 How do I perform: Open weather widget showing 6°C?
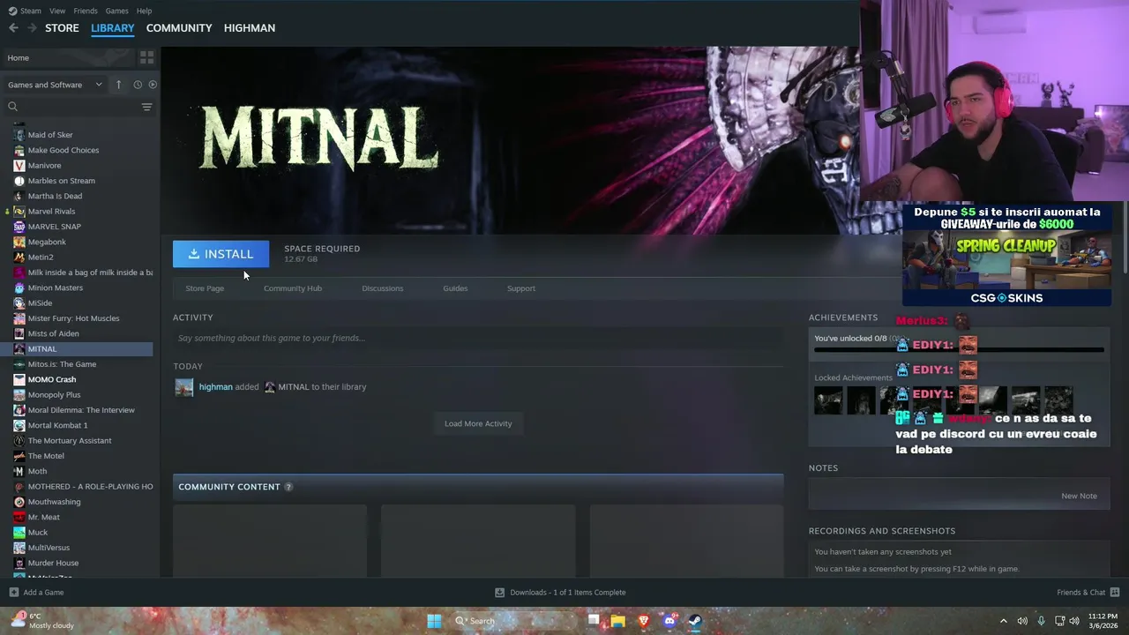(x=41, y=621)
